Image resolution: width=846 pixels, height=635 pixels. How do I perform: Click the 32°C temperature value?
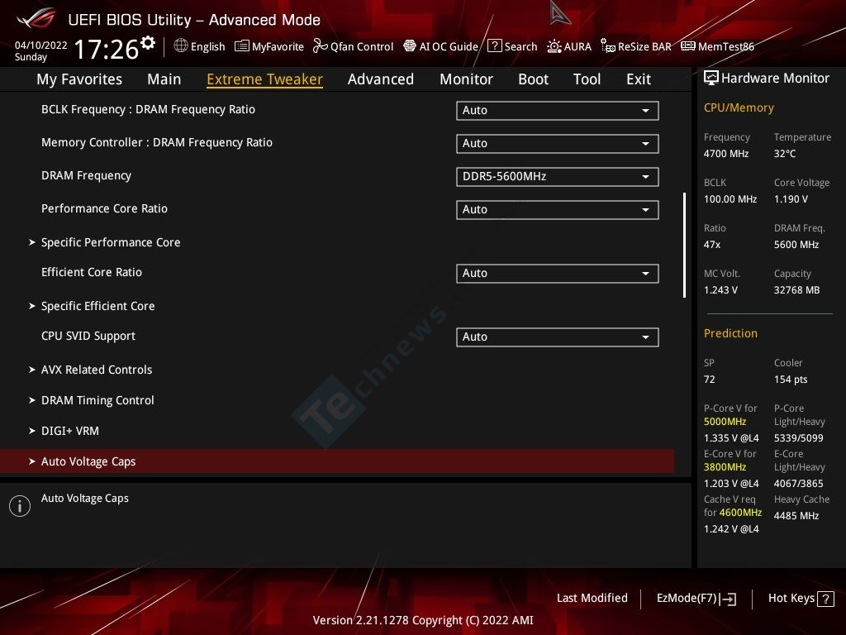point(785,154)
